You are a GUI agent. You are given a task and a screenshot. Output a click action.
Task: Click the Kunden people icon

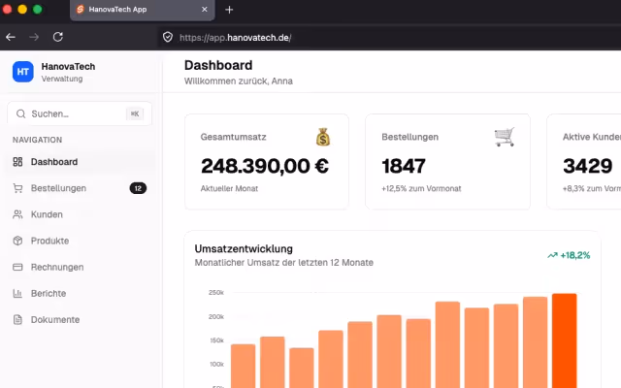17,214
